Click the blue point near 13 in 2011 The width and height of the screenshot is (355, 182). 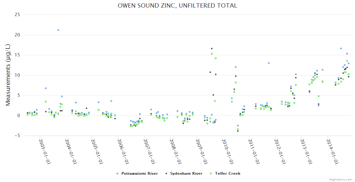(x=269, y=63)
